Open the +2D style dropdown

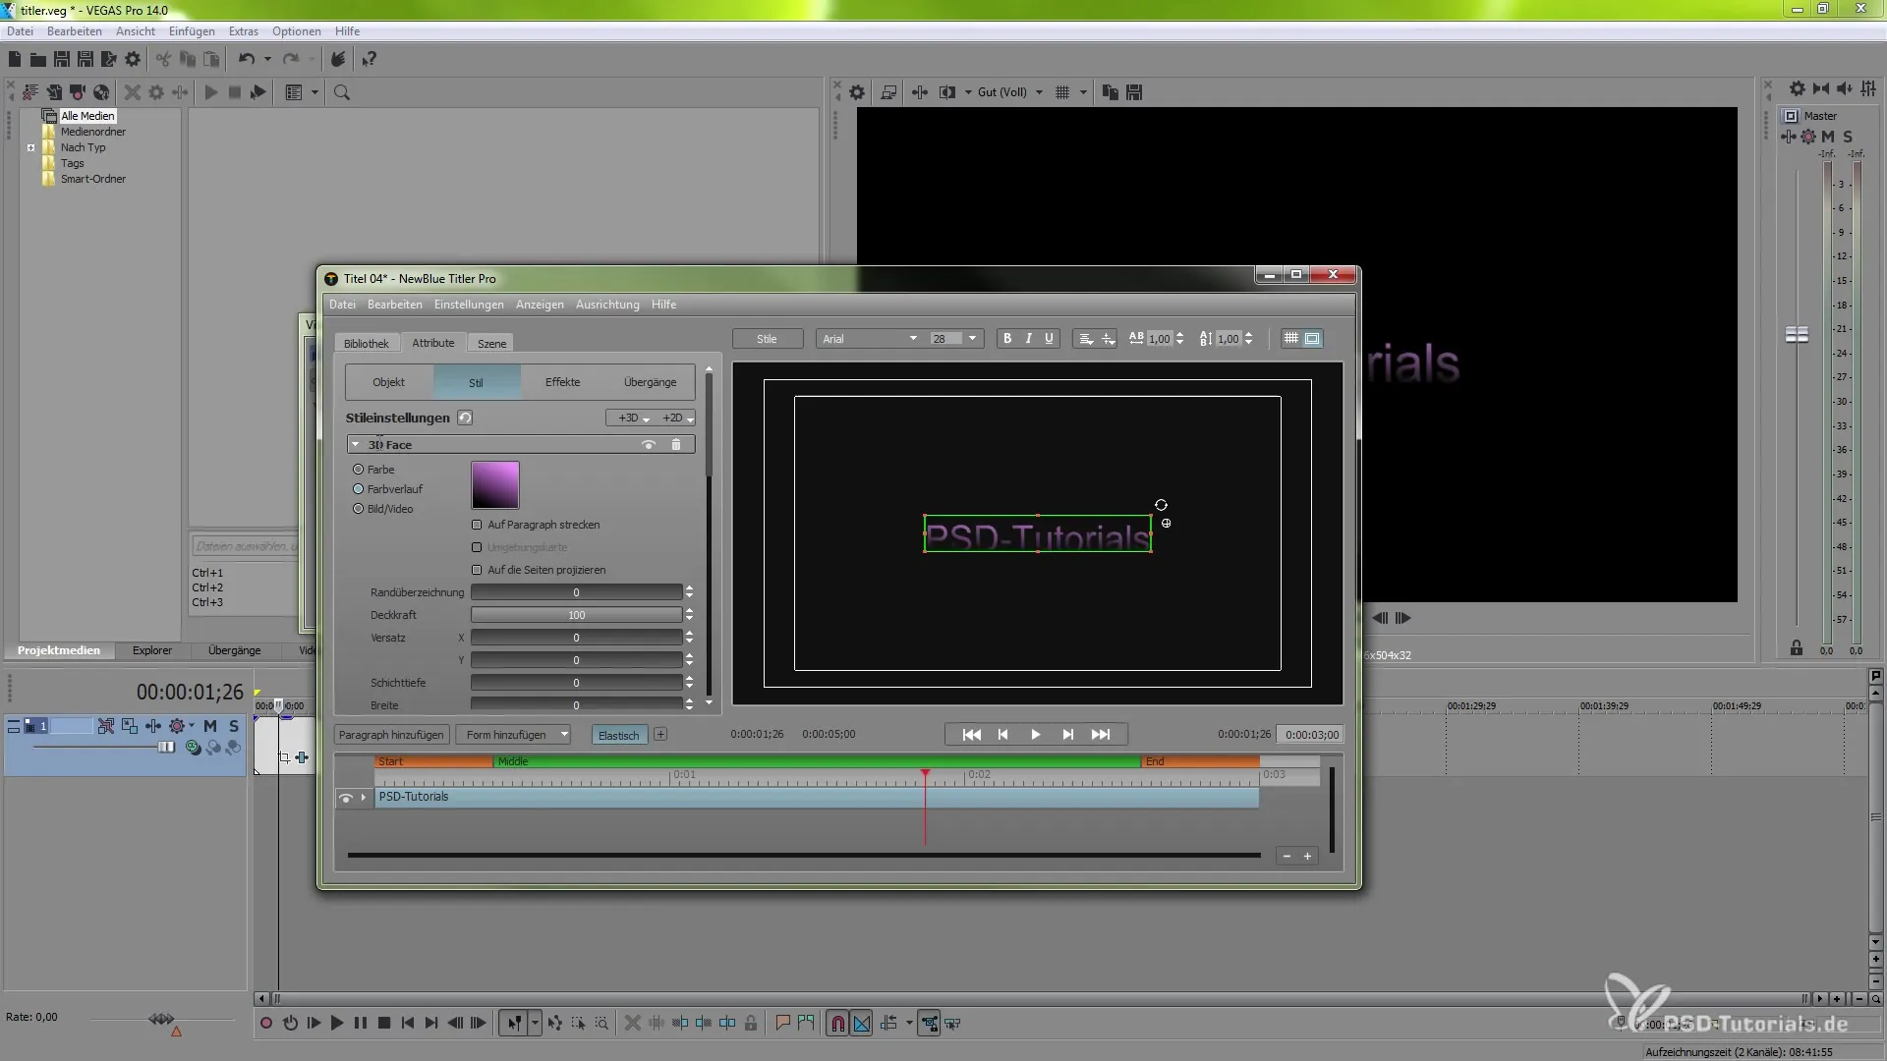pos(677,419)
